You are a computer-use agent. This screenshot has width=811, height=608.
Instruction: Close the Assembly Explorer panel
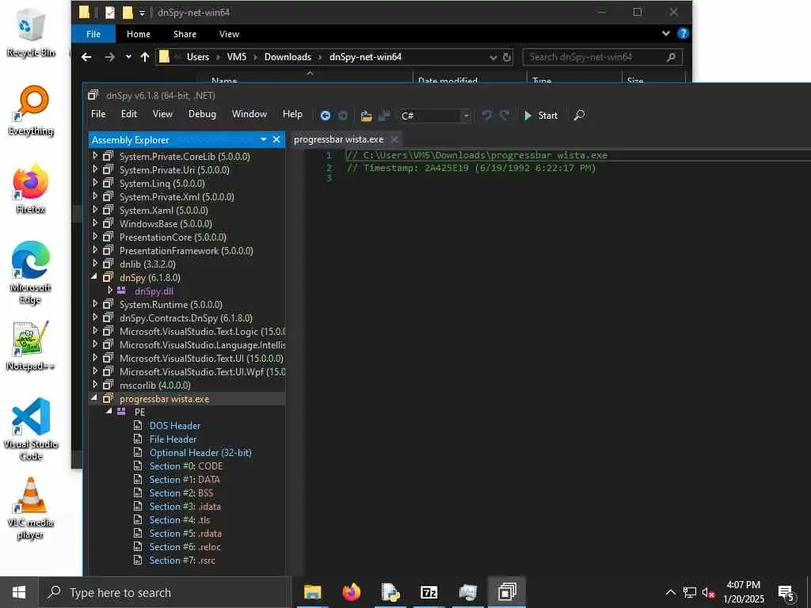point(276,139)
